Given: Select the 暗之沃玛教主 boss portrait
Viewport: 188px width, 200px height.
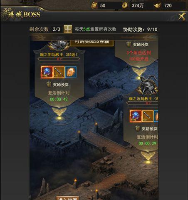Looking at the screenshot, I should [x=147, y=85].
